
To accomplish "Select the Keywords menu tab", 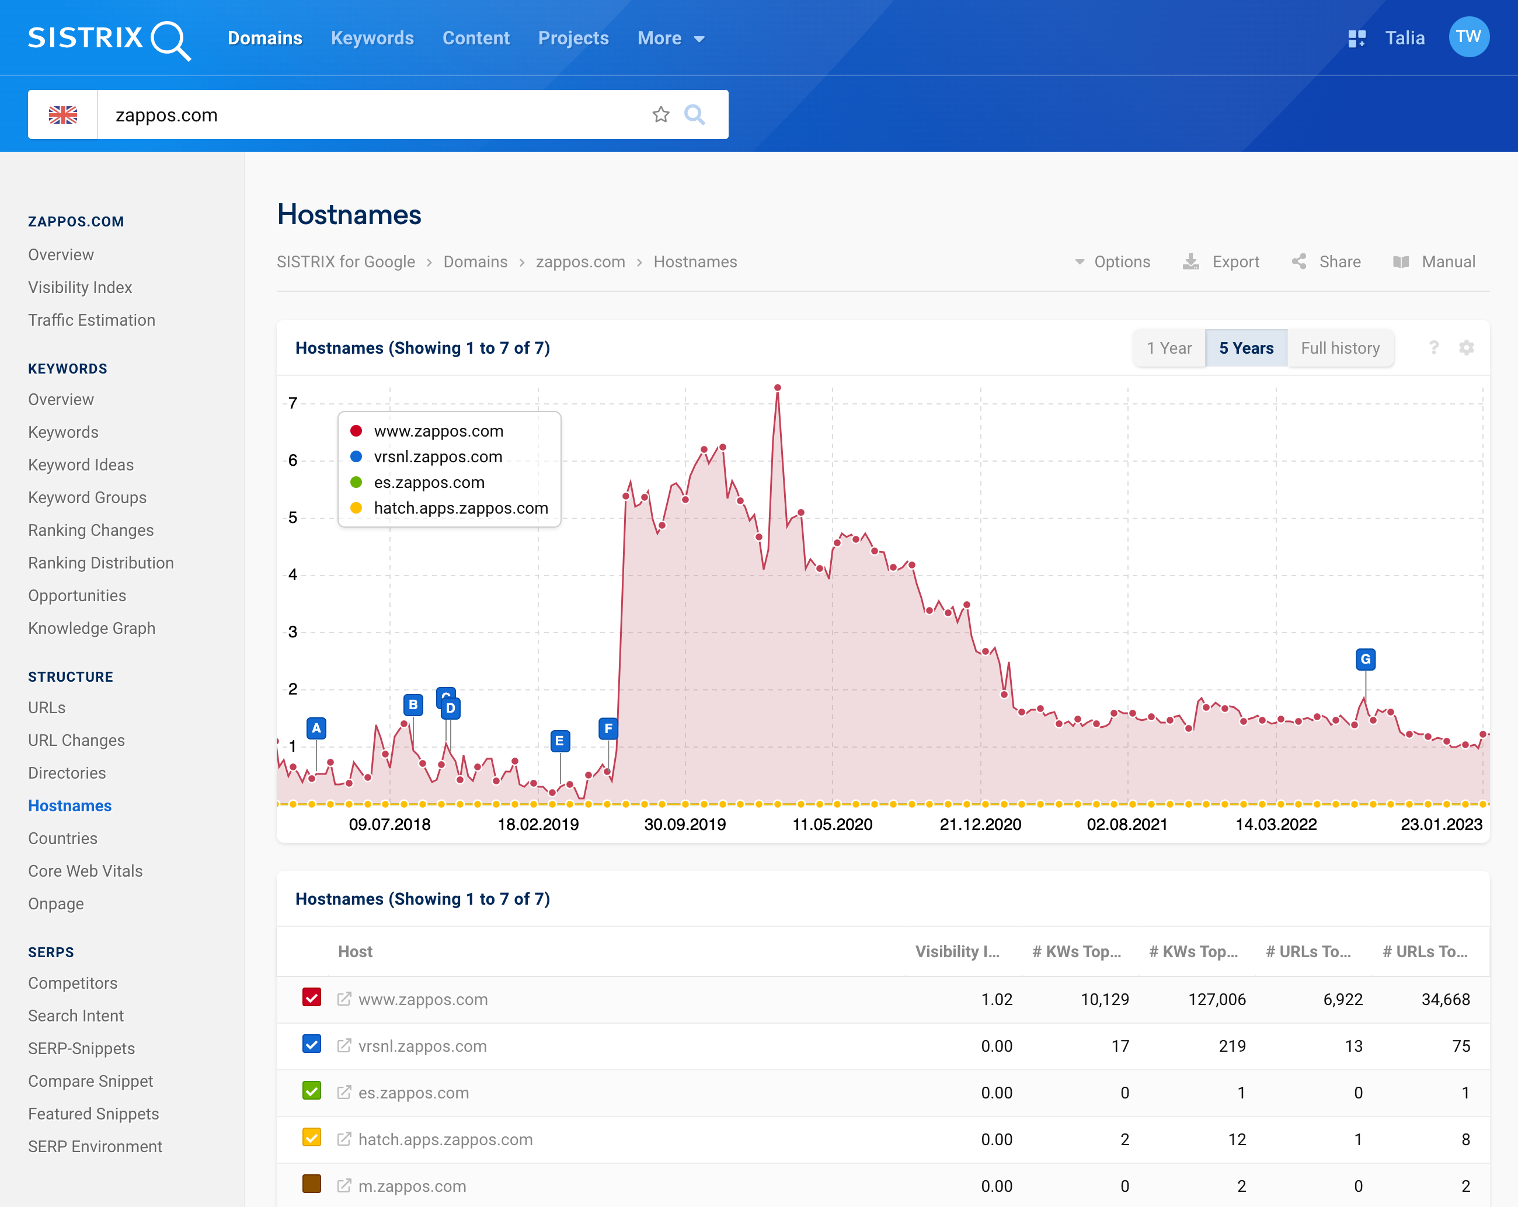I will (x=372, y=38).
